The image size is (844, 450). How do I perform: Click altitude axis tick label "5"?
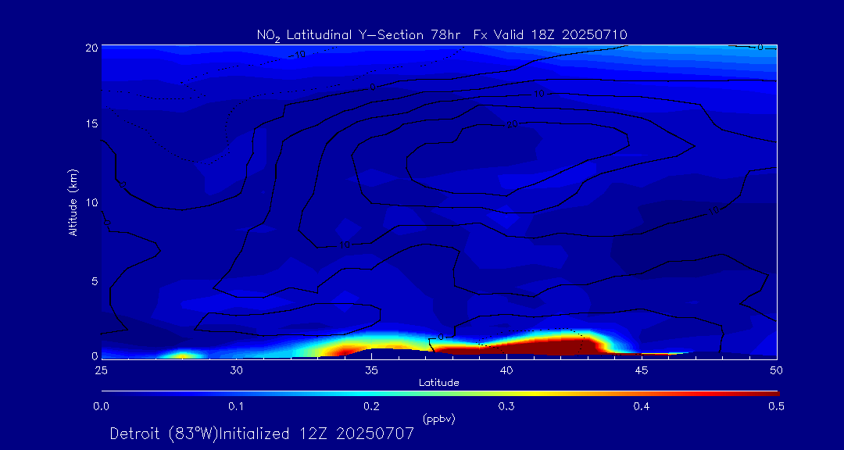[95, 281]
